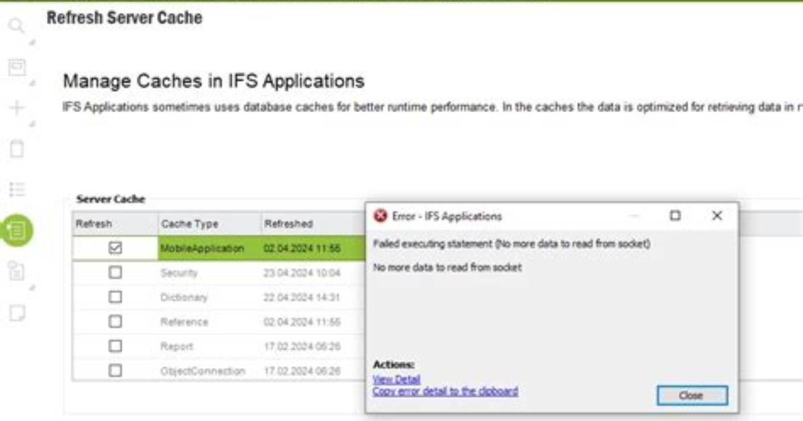
Task: Click the document list icon below green icon
Action: coord(17,271)
